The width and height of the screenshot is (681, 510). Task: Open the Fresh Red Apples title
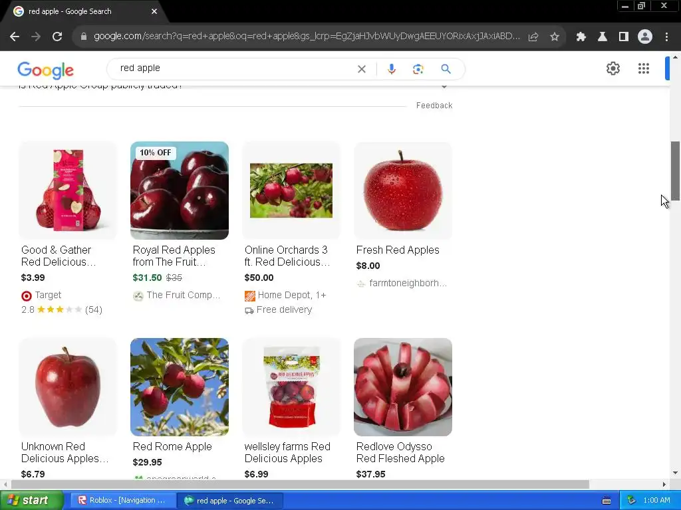click(398, 250)
